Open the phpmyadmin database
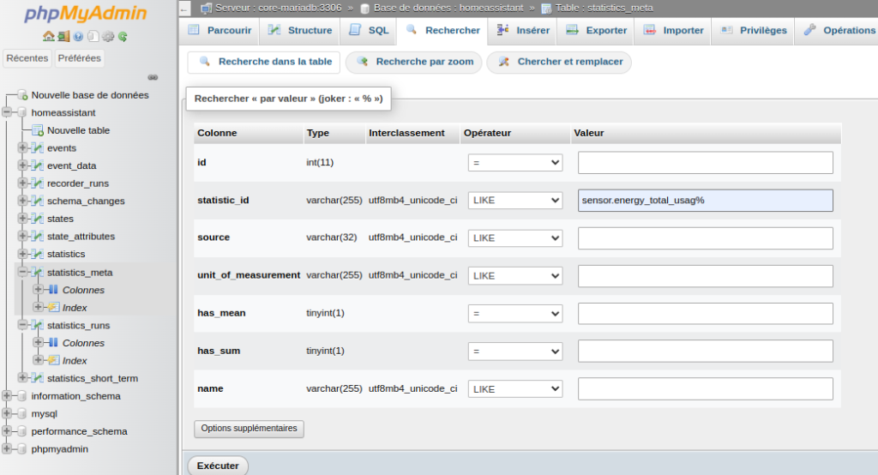 coord(59,448)
